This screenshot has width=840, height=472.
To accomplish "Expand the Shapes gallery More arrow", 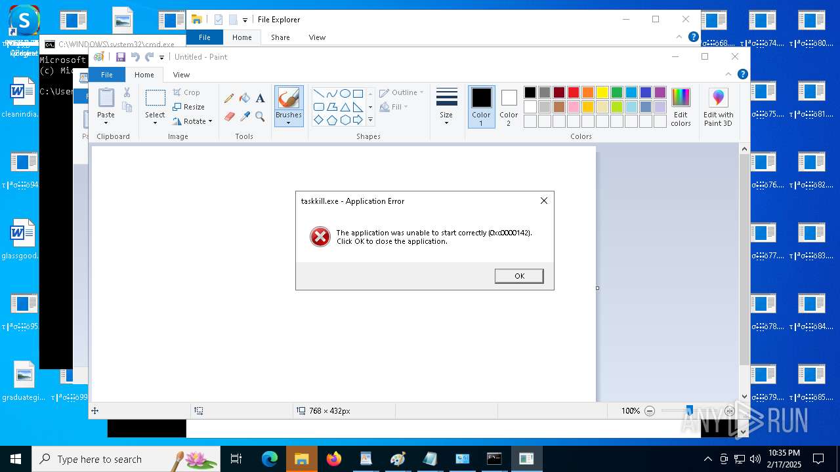I will [x=370, y=120].
